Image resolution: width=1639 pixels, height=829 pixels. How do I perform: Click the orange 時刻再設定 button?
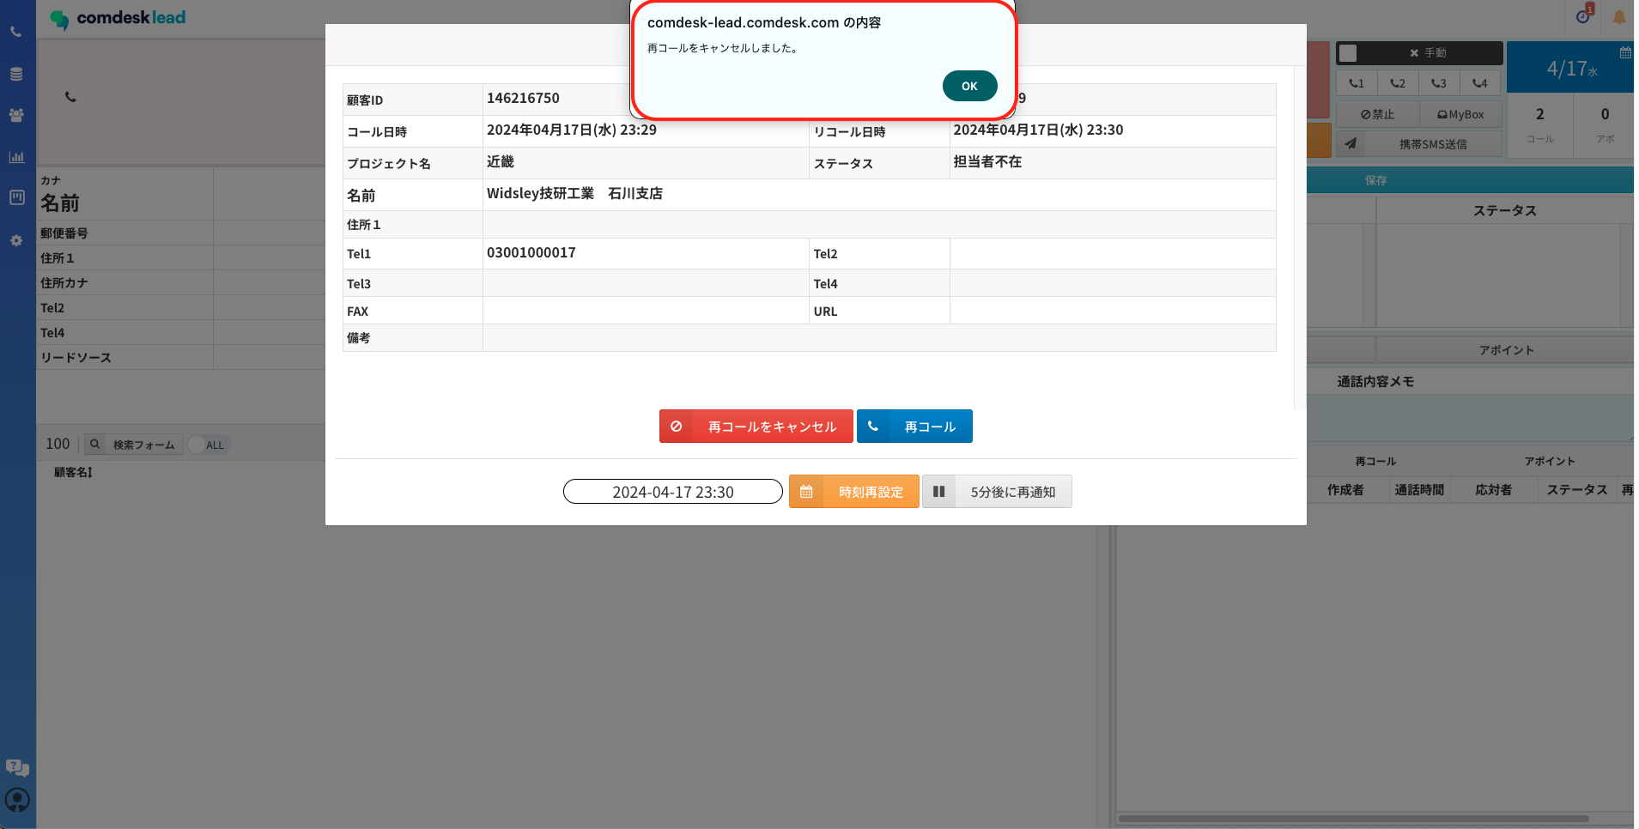854,492
